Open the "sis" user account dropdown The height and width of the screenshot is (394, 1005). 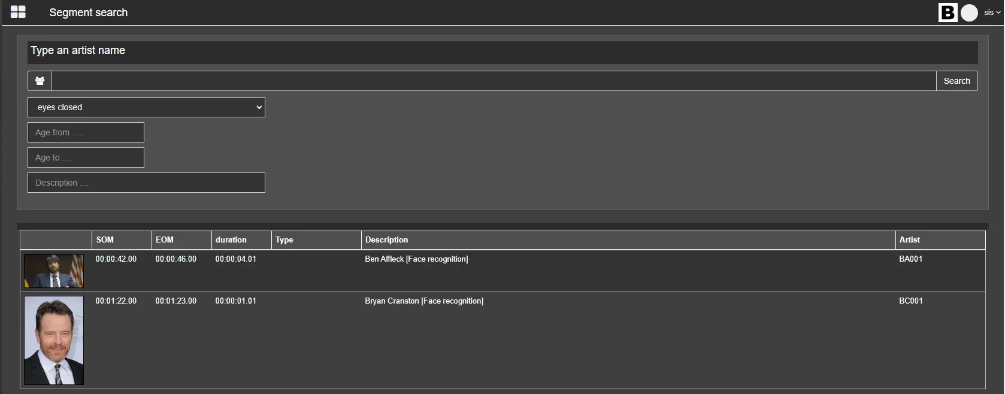(992, 13)
